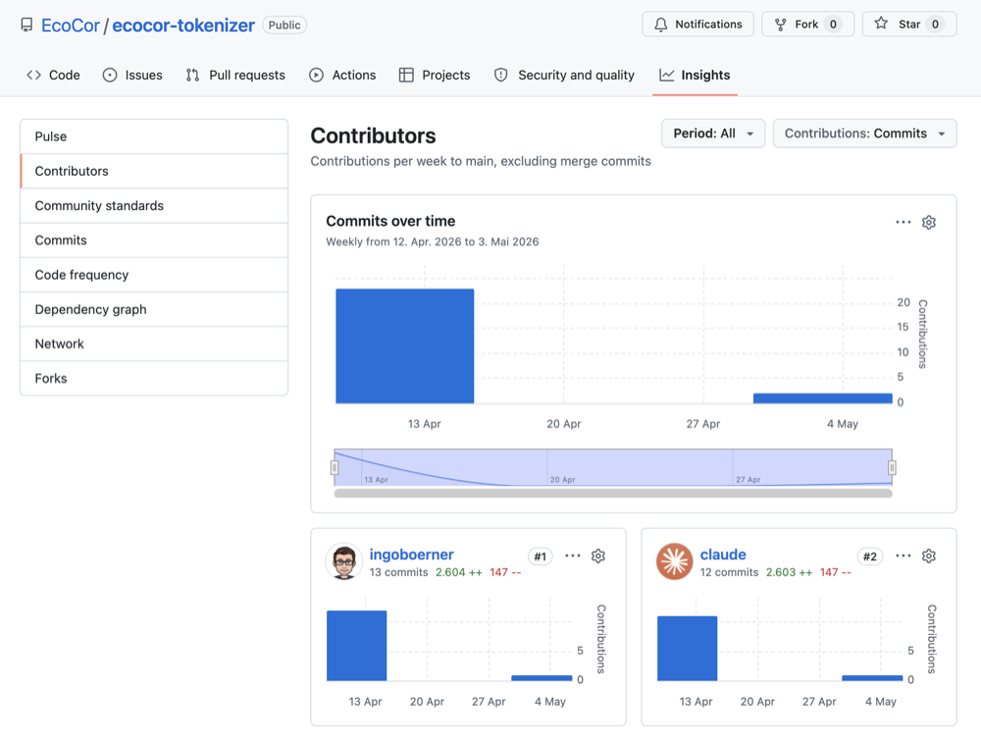
Task: Click the 13 Apr bar in ingoboerner chart
Action: pyautogui.click(x=357, y=646)
